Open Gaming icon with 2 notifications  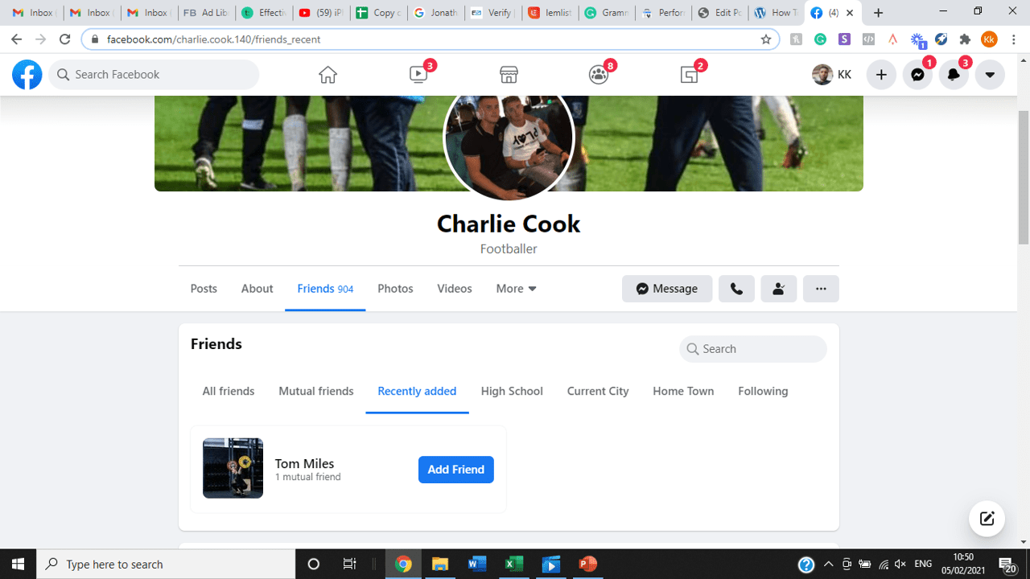point(689,74)
